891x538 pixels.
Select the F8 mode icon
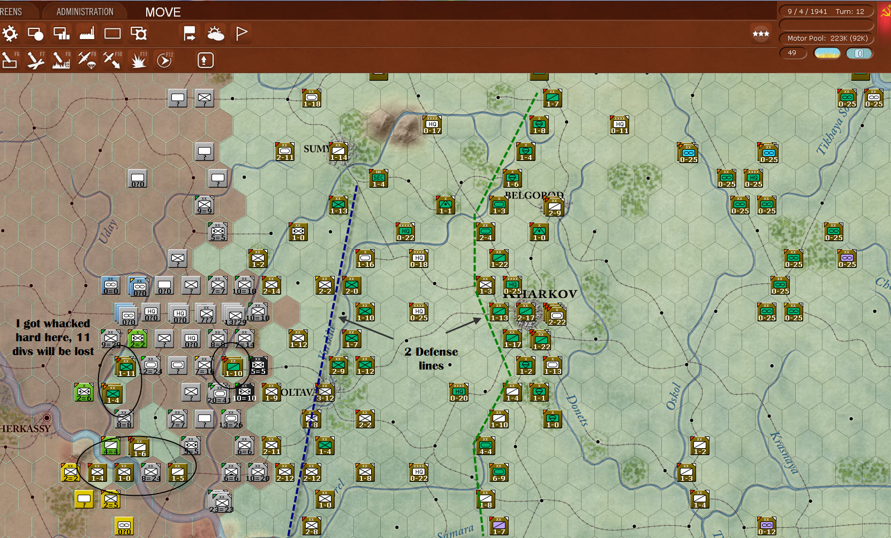tap(61, 60)
